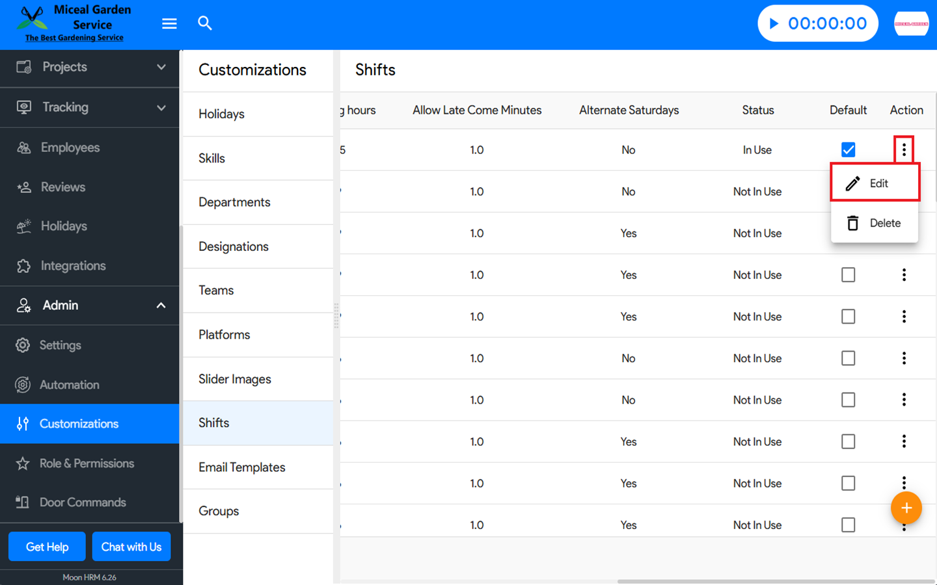This screenshot has width=937, height=585.
Task: Choose Edit from the action menu
Action: [x=875, y=183]
